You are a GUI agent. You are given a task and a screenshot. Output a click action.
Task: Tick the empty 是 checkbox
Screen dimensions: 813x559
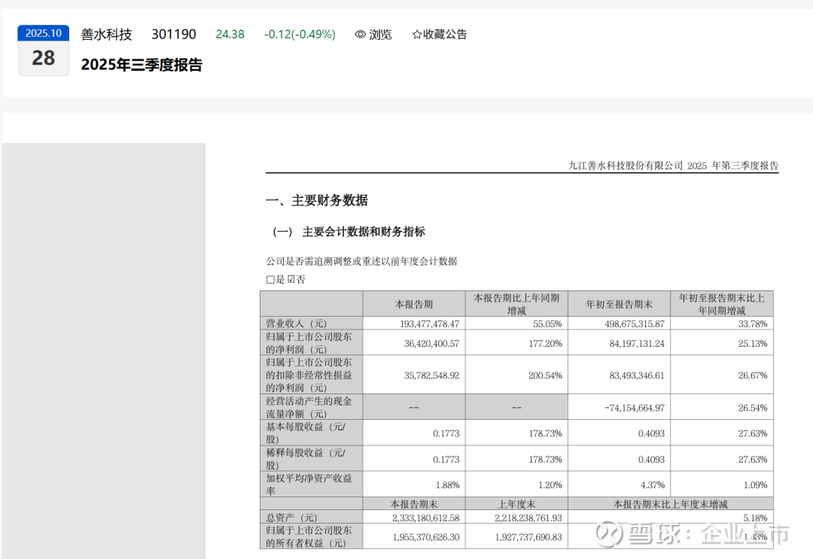pos(270,280)
